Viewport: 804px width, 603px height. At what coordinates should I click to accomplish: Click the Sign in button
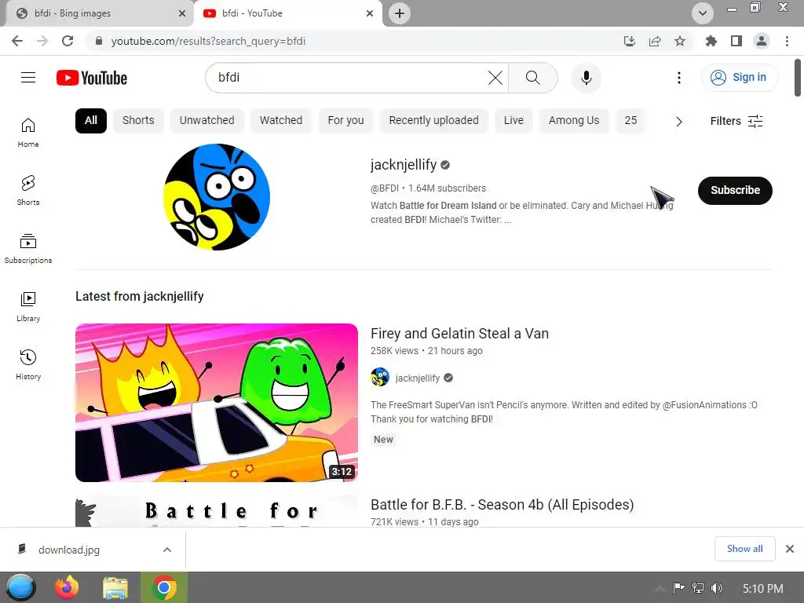(x=739, y=78)
